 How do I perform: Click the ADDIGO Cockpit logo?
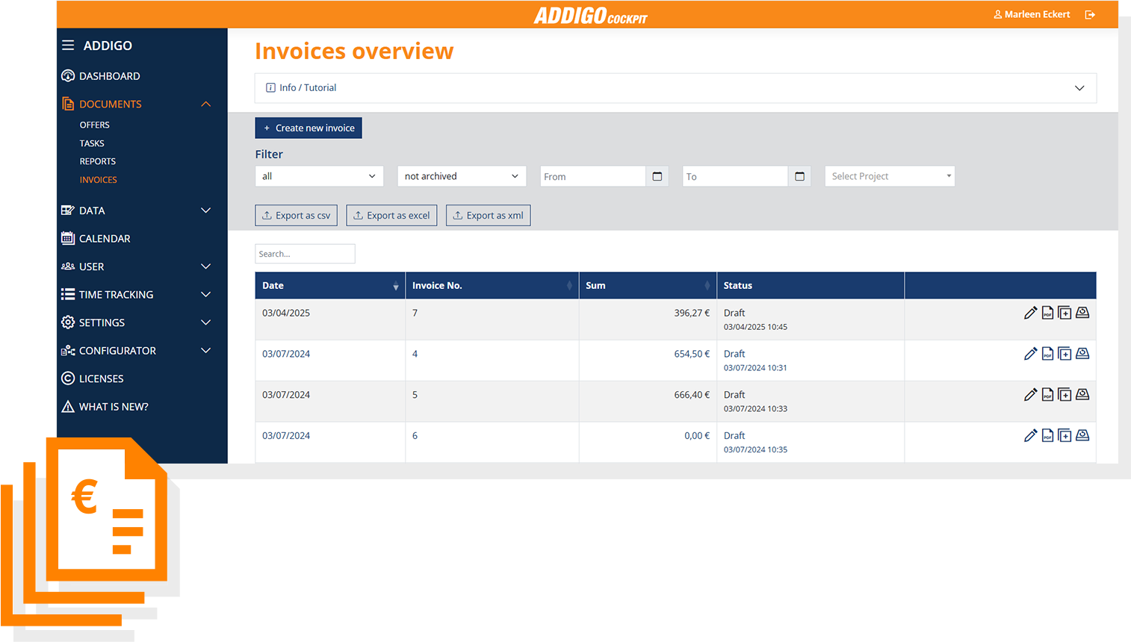[x=590, y=16]
